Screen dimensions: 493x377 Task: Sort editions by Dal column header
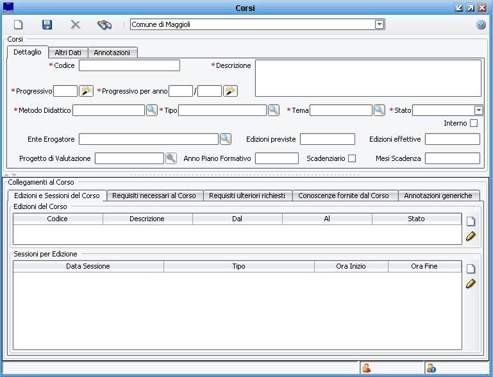pos(237,219)
